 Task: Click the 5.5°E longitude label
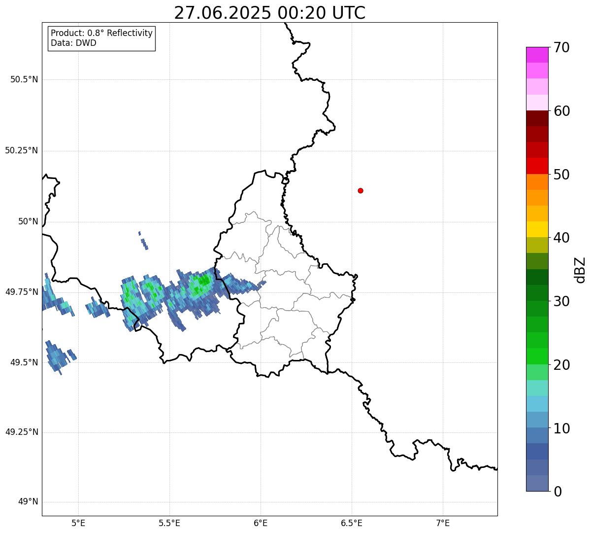point(169,523)
